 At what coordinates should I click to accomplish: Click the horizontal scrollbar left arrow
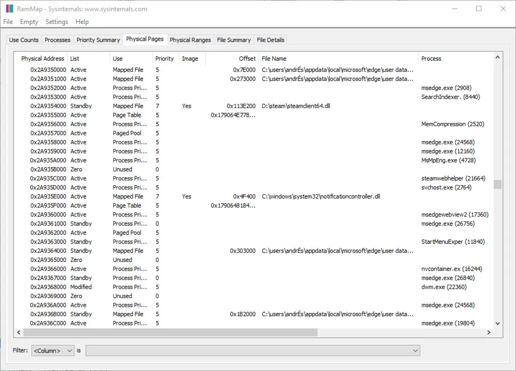[x=19, y=333]
